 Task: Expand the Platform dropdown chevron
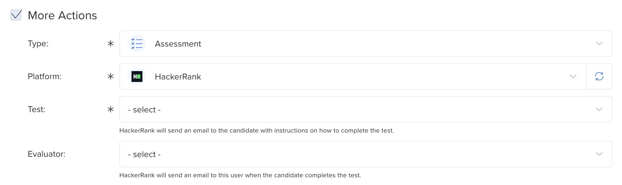(573, 76)
